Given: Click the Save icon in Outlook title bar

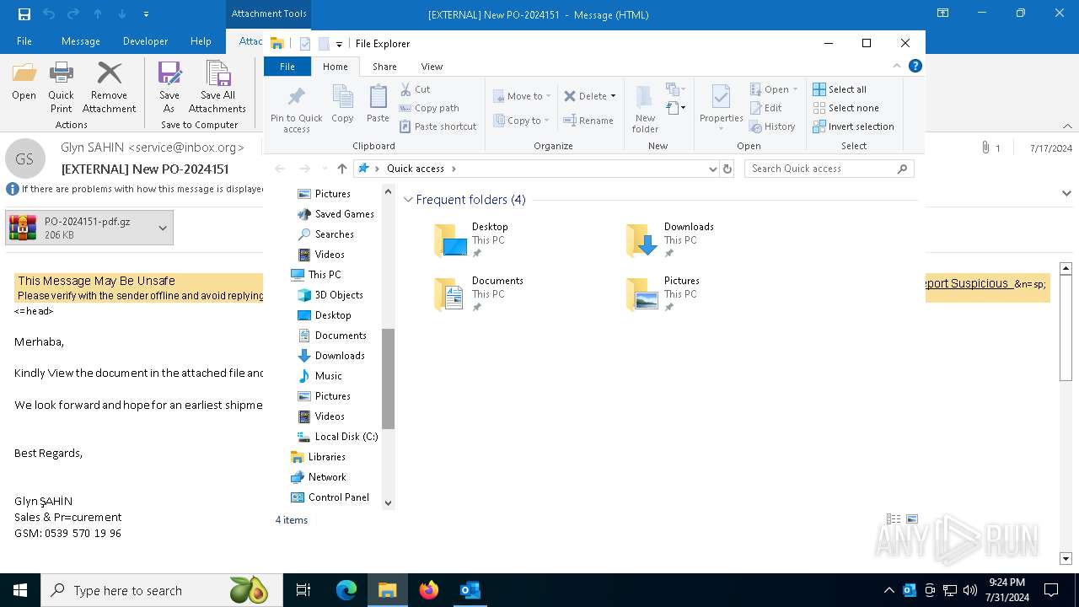Looking at the screenshot, I should point(24,14).
